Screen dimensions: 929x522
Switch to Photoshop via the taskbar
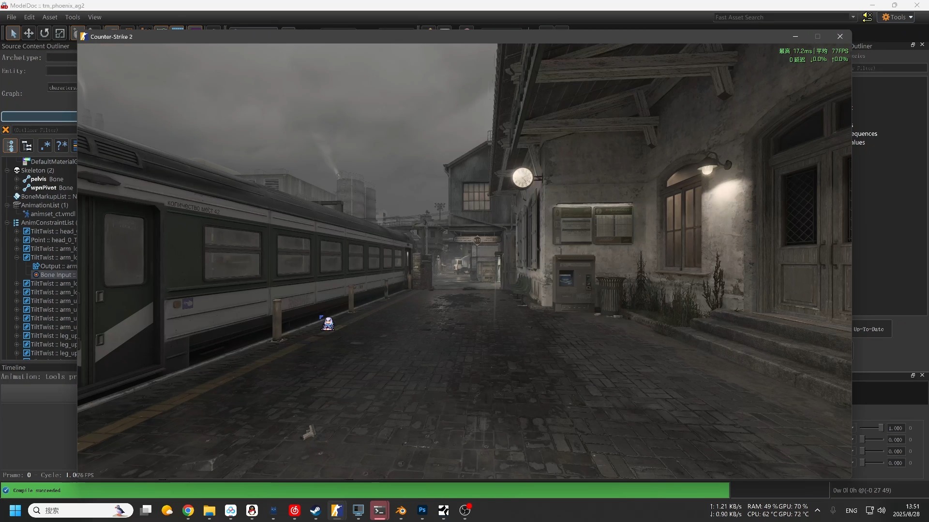pos(422,510)
